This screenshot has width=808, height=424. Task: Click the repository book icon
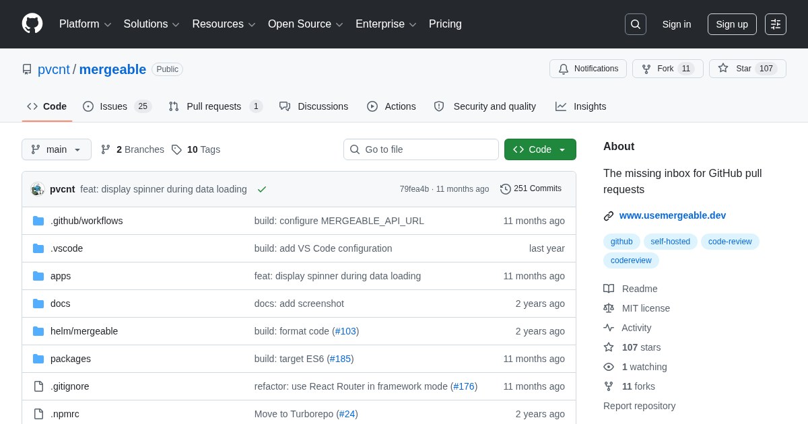click(x=27, y=69)
